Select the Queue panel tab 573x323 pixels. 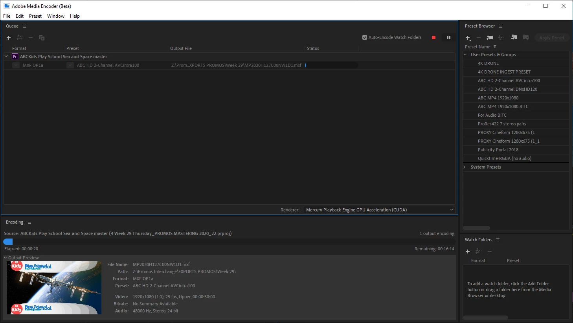pos(12,26)
